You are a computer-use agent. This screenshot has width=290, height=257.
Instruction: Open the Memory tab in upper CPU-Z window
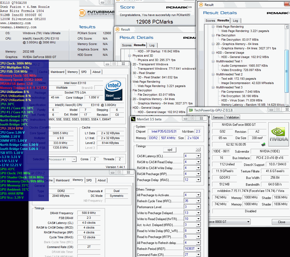tap(72, 72)
